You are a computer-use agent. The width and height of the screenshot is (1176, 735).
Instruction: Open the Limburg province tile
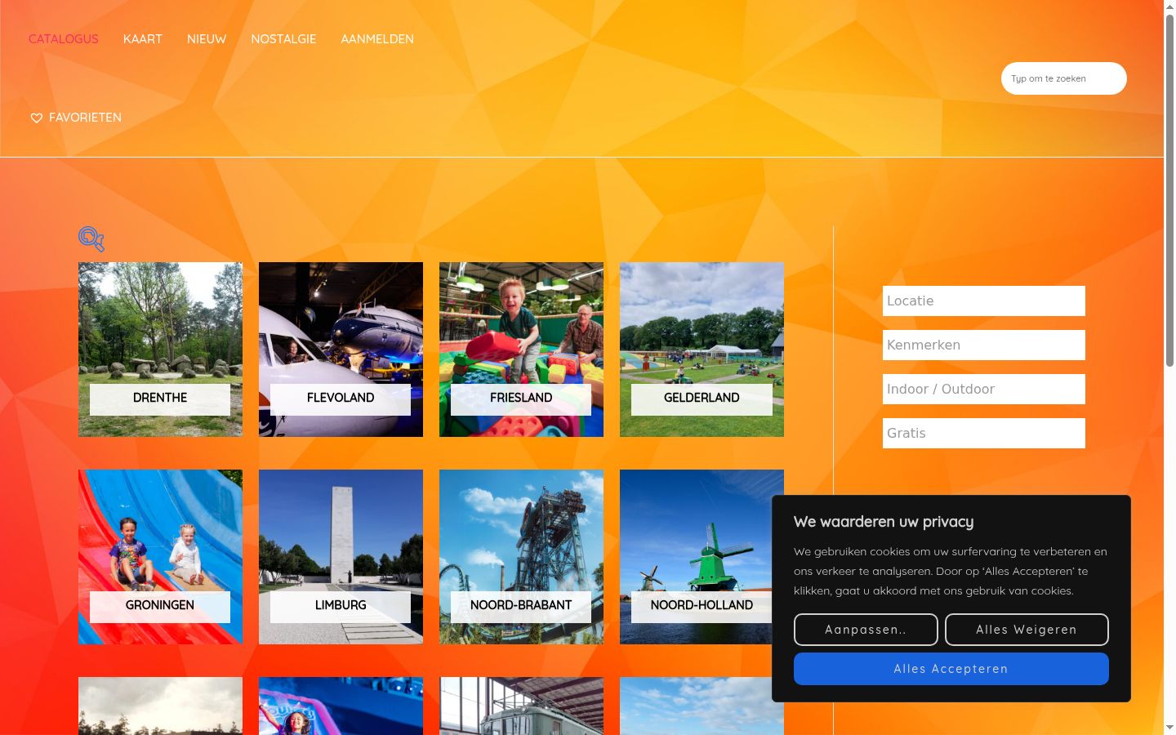[x=341, y=557]
